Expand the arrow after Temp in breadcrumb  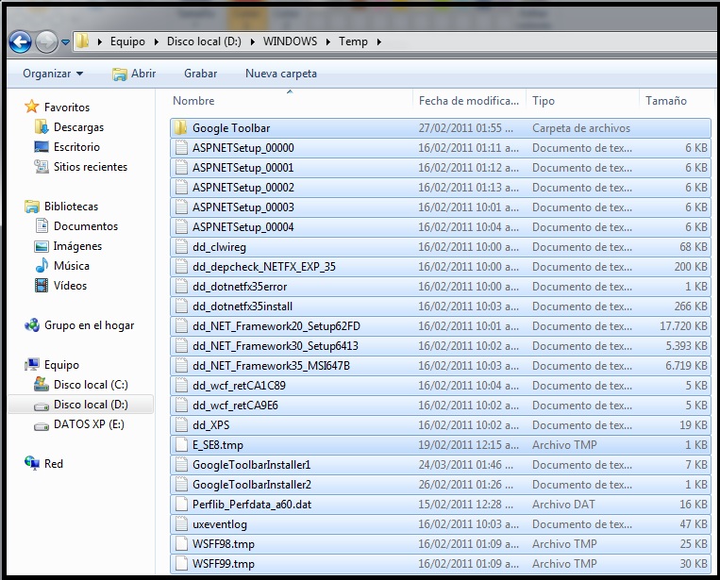point(378,41)
